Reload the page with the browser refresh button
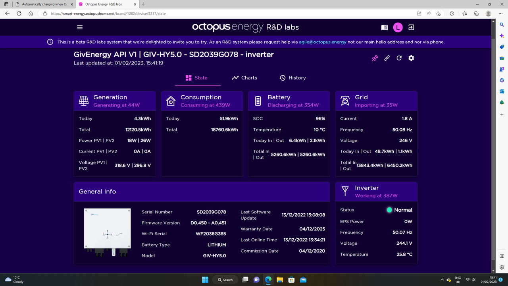Viewport: 508px width, 286px height. click(x=19, y=14)
